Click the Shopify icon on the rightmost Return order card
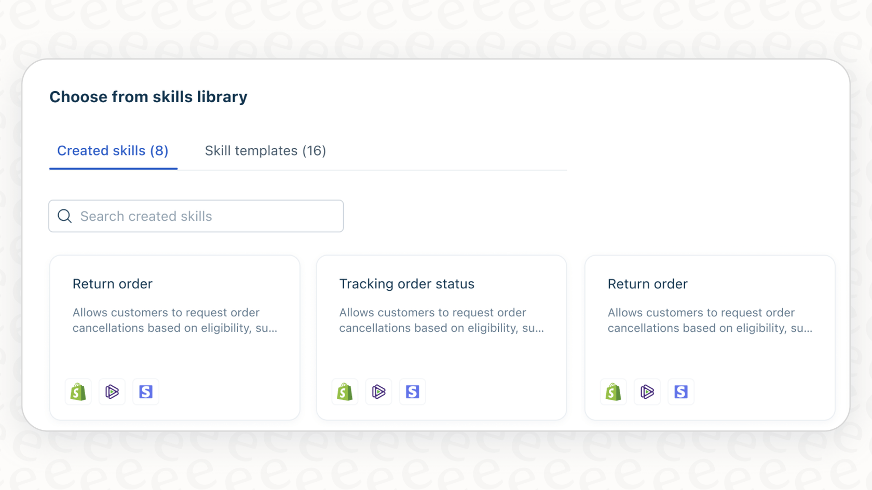Image resolution: width=872 pixels, height=490 pixels. [613, 392]
